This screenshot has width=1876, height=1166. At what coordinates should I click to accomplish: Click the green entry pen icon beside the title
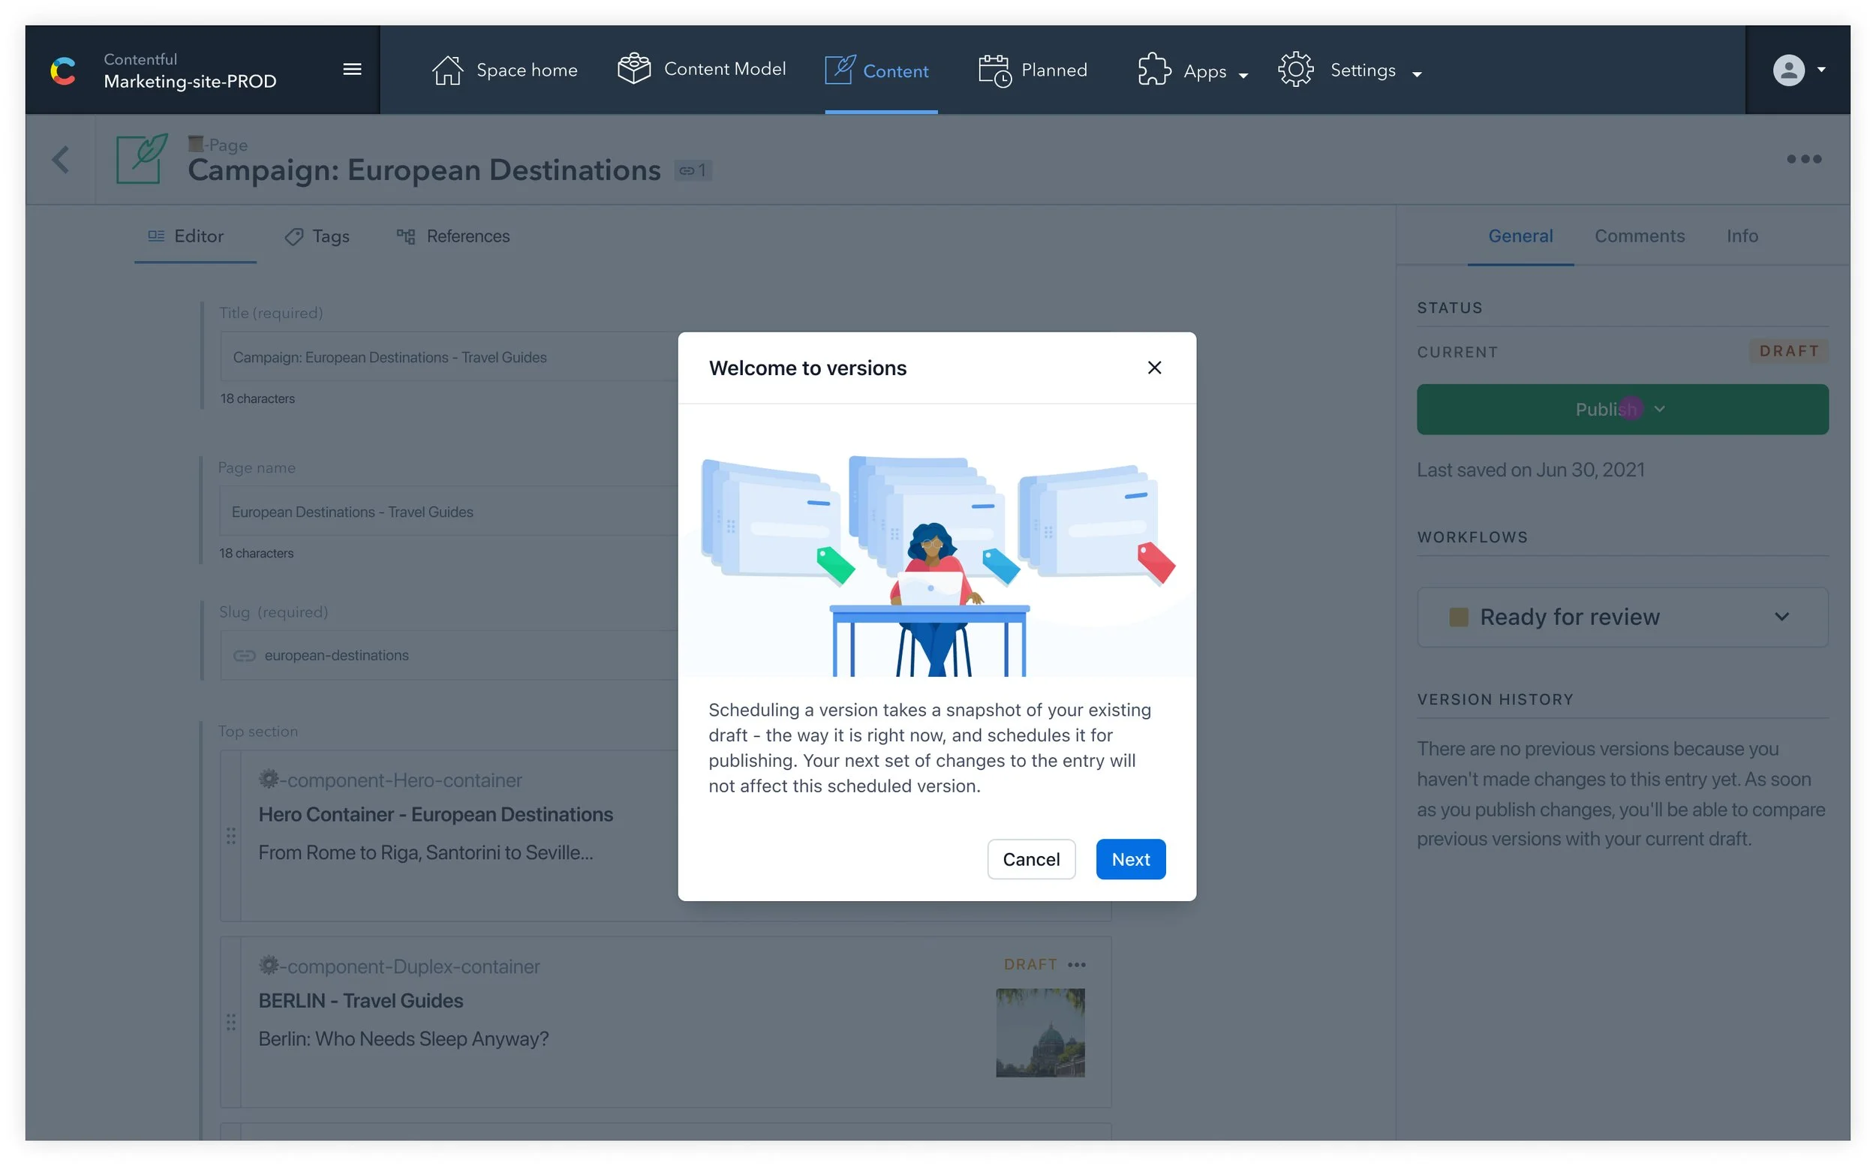[x=142, y=159]
